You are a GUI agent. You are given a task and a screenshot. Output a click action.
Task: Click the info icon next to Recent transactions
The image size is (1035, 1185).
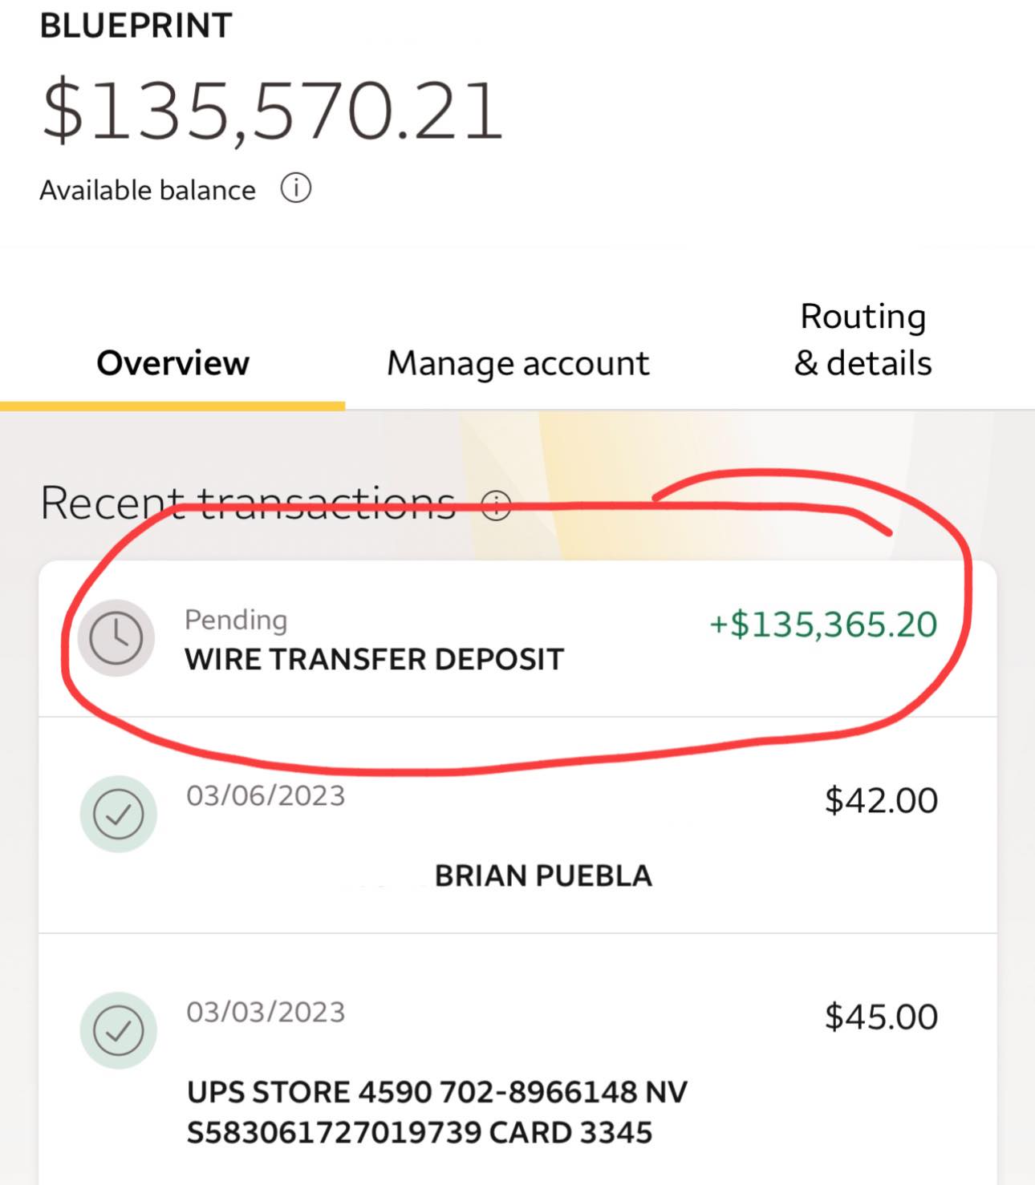[x=497, y=506]
